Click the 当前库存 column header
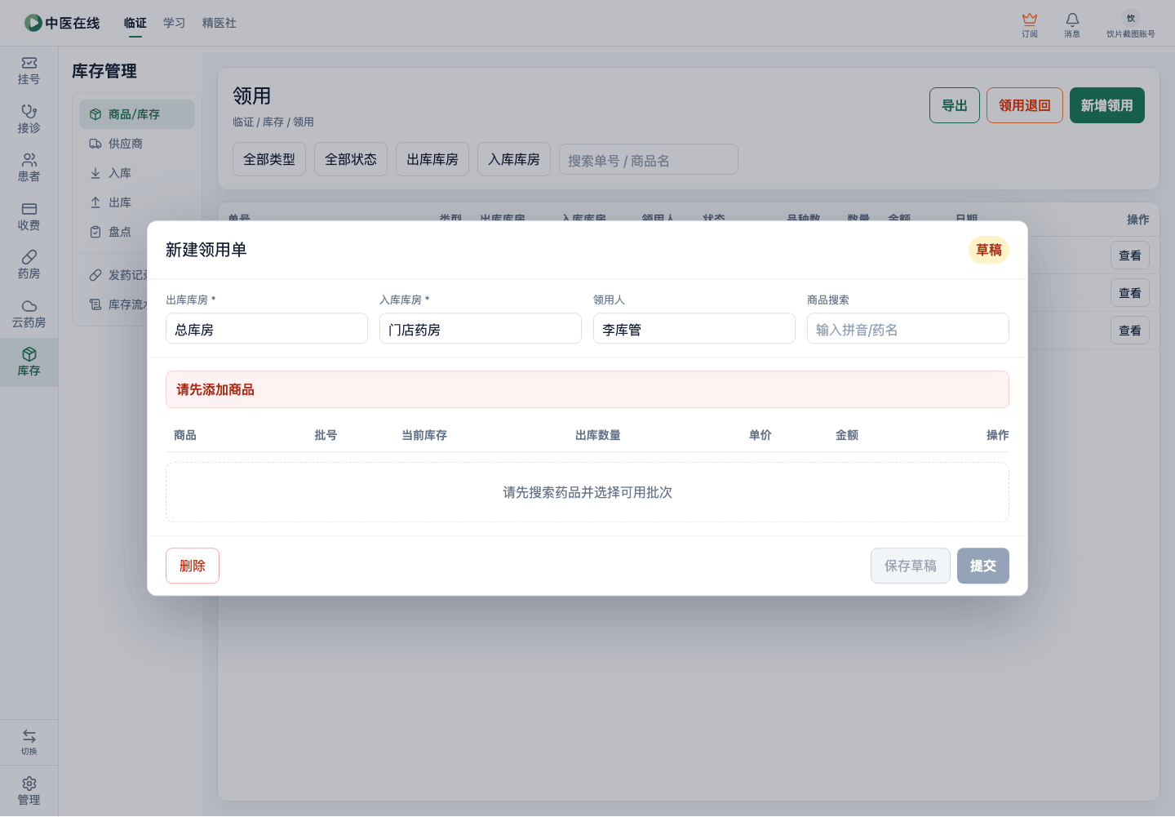 tap(424, 435)
